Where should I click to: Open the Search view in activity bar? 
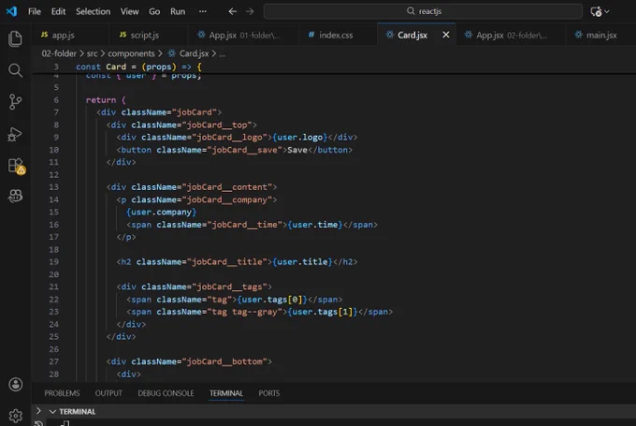click(15, 70)
